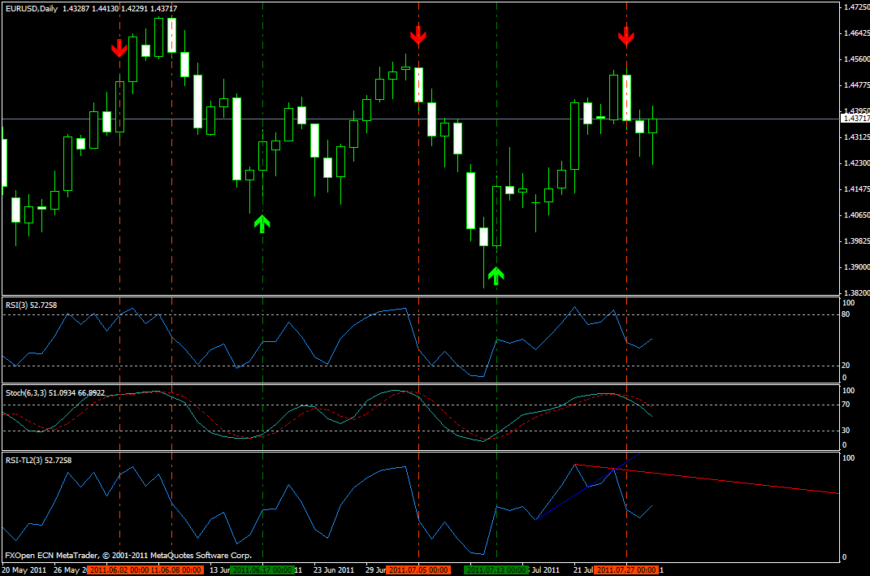Click the orange 2011.06.02 date label

tap(117, 570)
